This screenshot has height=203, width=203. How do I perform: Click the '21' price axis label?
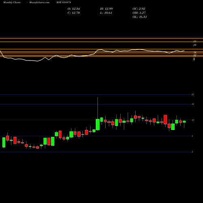click(x=193, y=95)
